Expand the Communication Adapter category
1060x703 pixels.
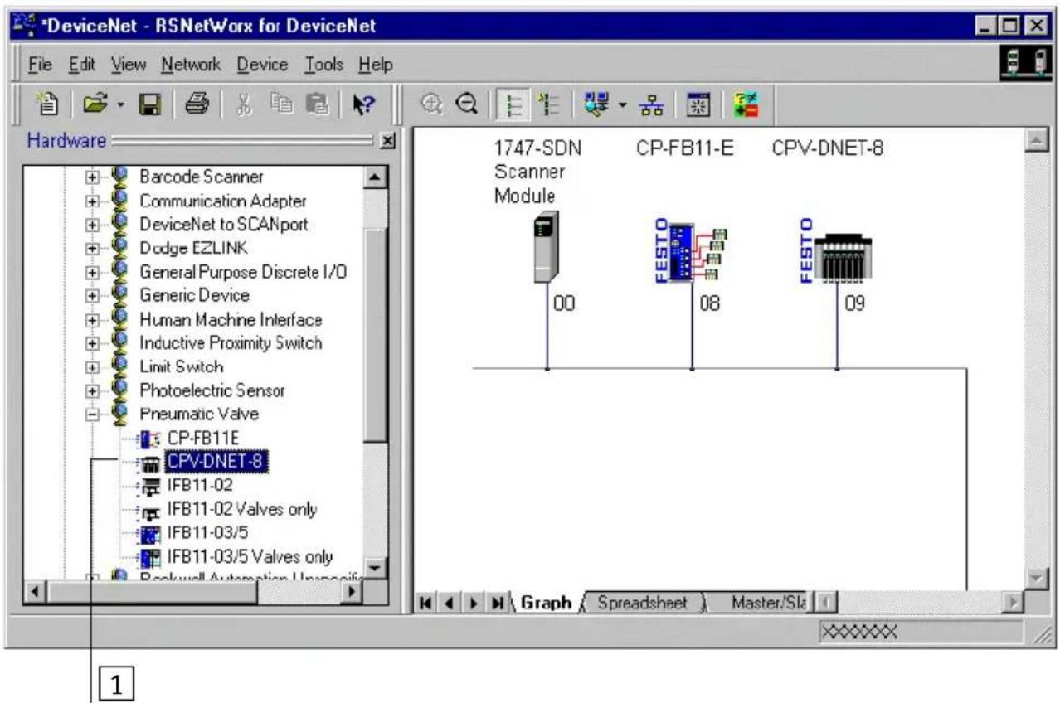(x=93, y=201)
